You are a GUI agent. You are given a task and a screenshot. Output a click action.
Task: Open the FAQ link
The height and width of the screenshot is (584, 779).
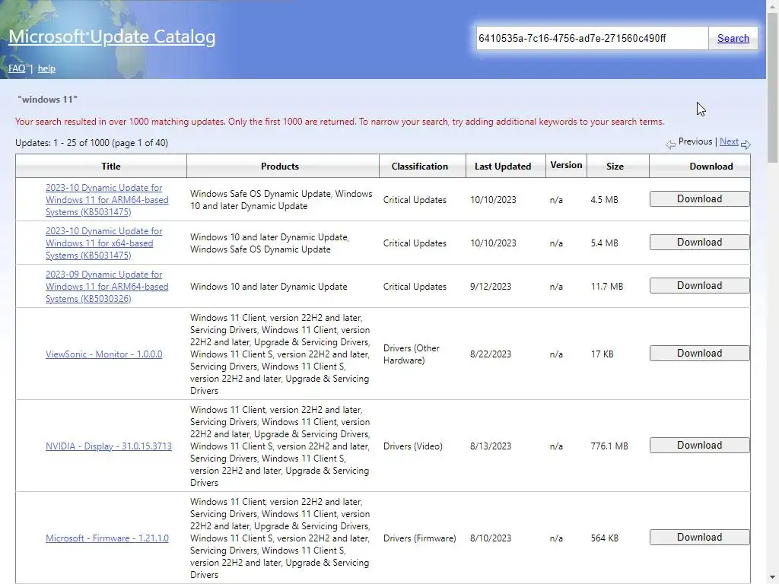pos(17,68)
